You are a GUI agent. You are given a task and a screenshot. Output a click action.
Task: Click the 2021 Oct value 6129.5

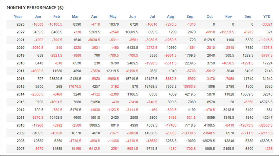tap(210, 40)
